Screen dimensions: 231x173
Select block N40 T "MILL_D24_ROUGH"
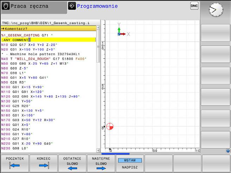coord(44,59)
